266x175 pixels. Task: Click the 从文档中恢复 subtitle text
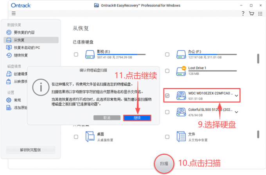click(x=198, y=140)
